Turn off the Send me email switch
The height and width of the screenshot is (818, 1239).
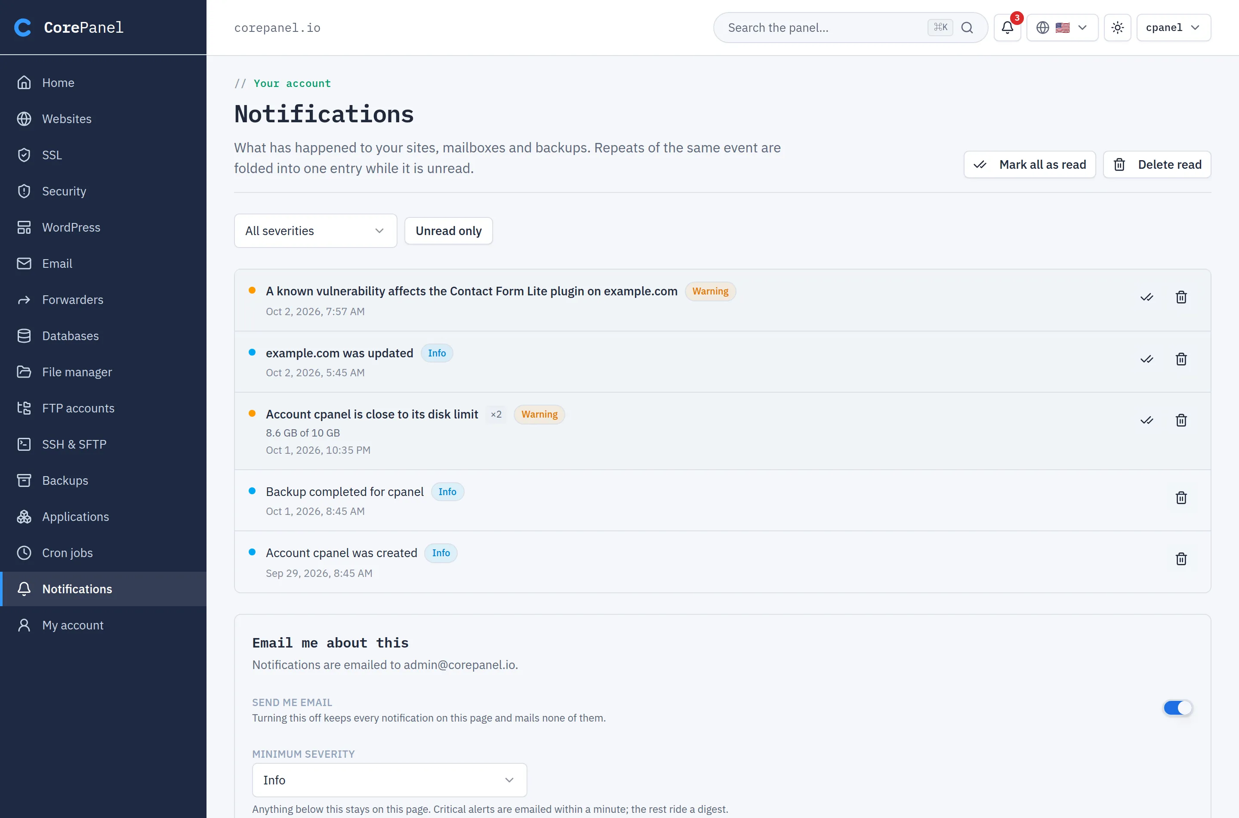(1177, 708)
